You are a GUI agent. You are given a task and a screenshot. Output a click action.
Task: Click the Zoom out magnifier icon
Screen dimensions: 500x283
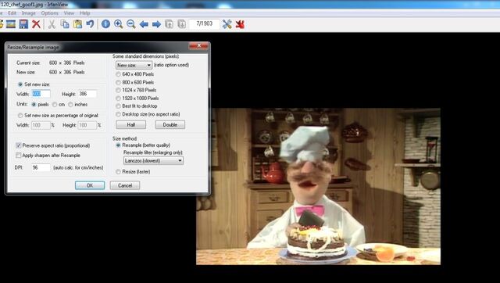pos(131,24)
